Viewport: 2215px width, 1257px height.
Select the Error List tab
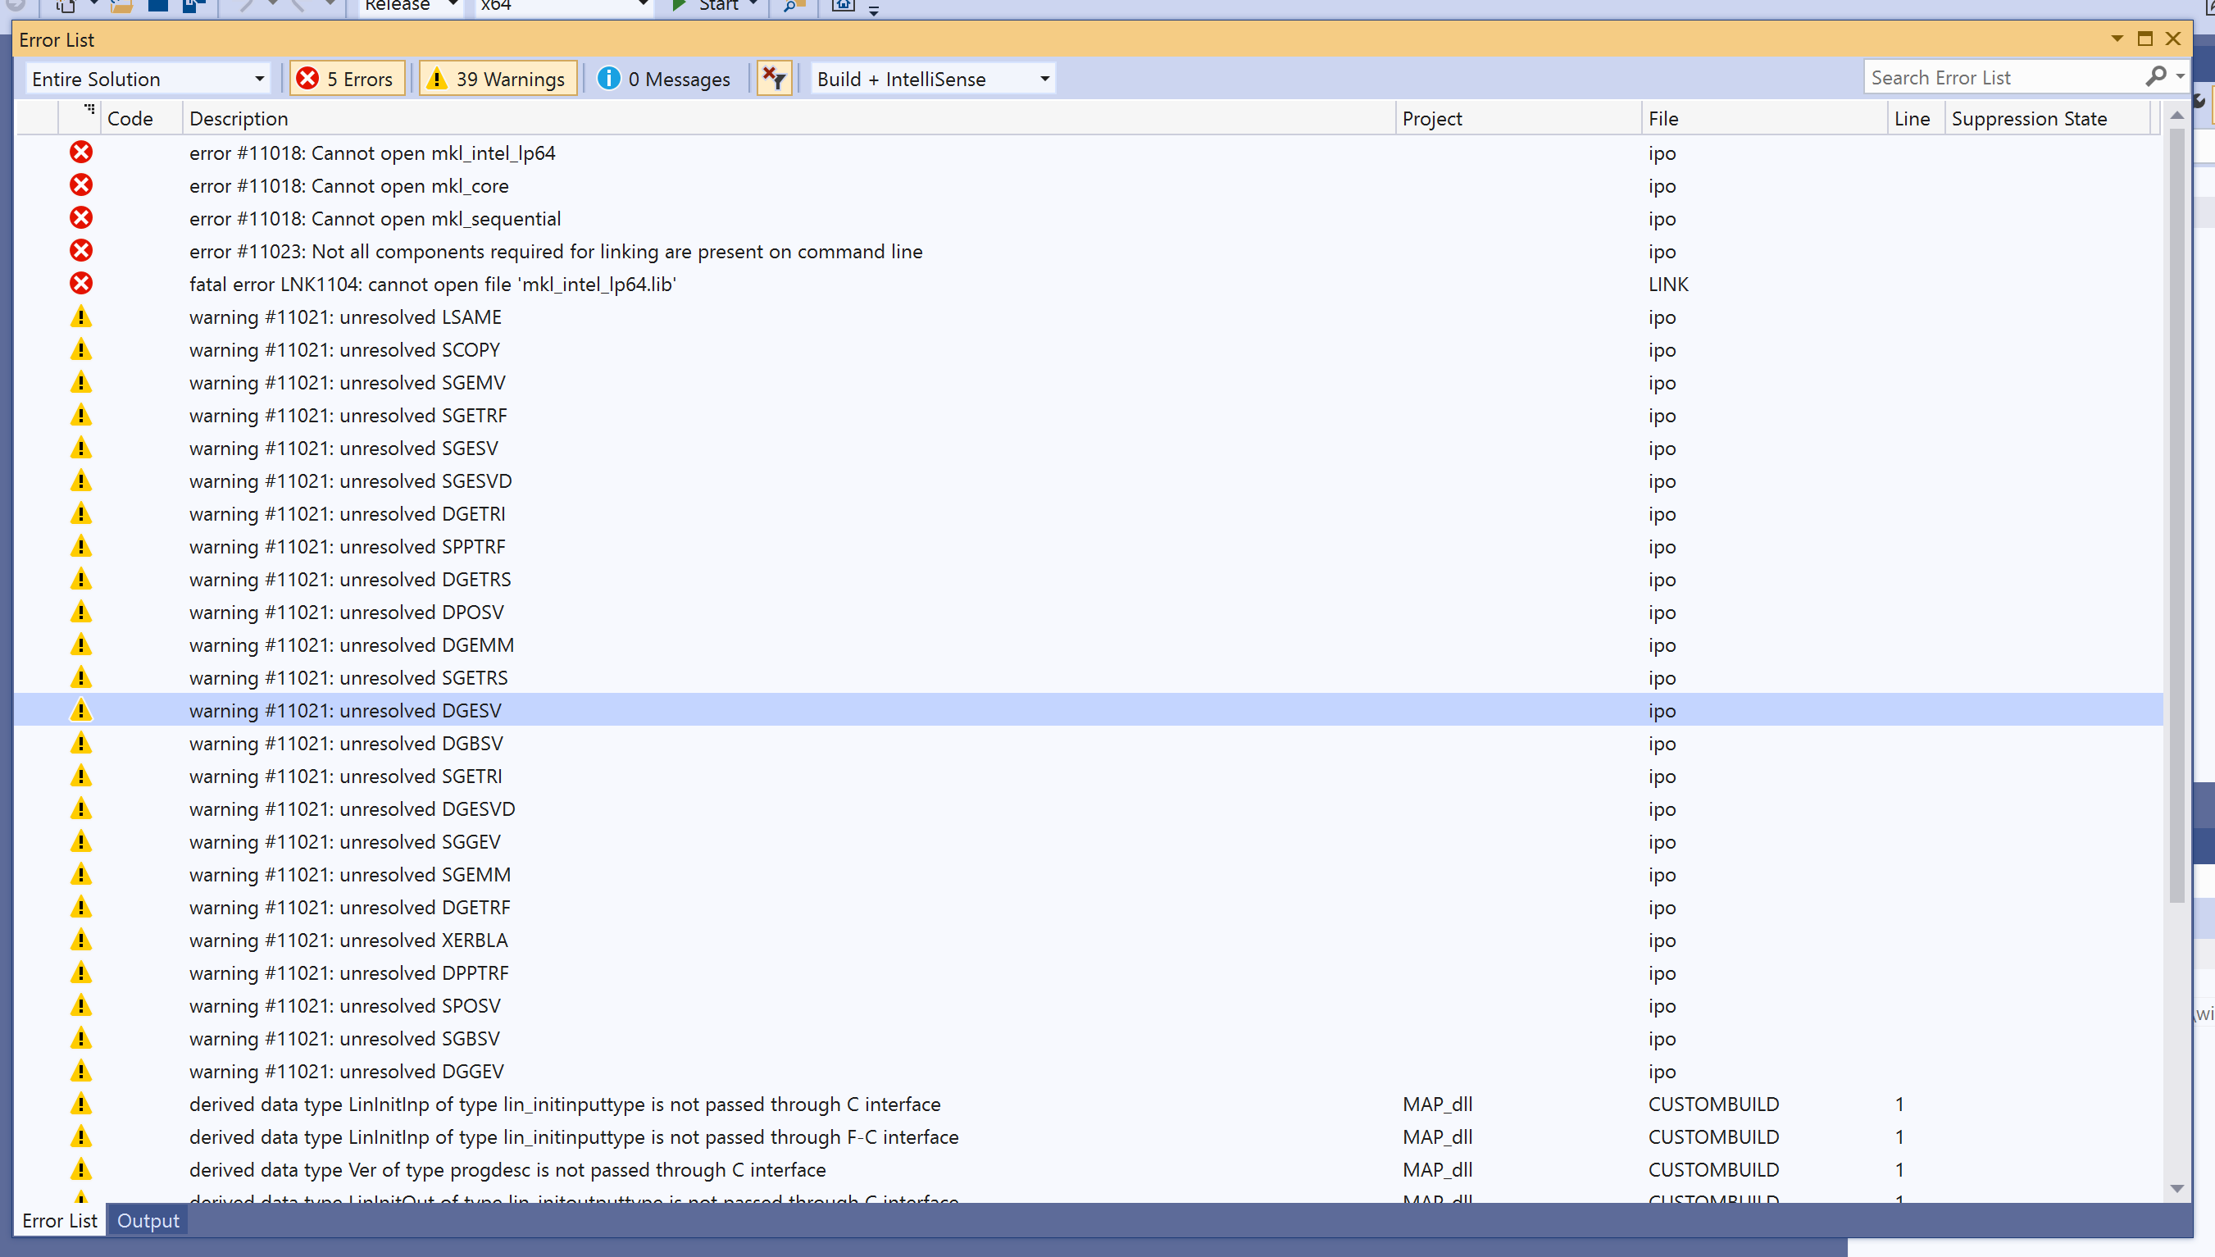click(59, 1221)
